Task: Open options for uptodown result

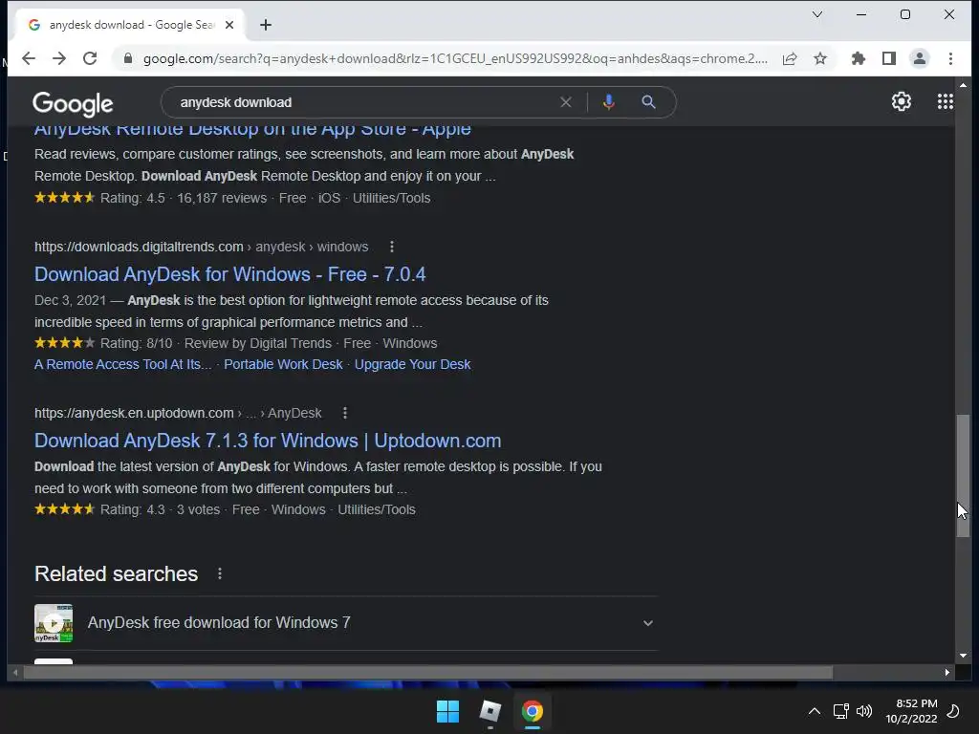Action: [344, 413]
